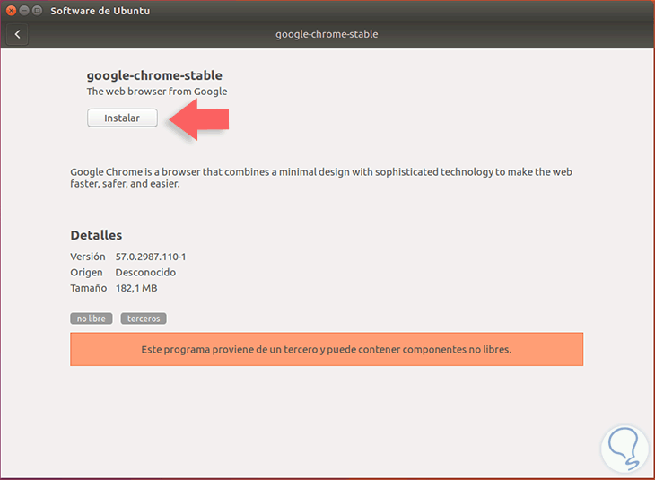Click the origin value Desconocido
This screenshot has height=480, width=655.
pyautogui.click(x=145, y=273)
